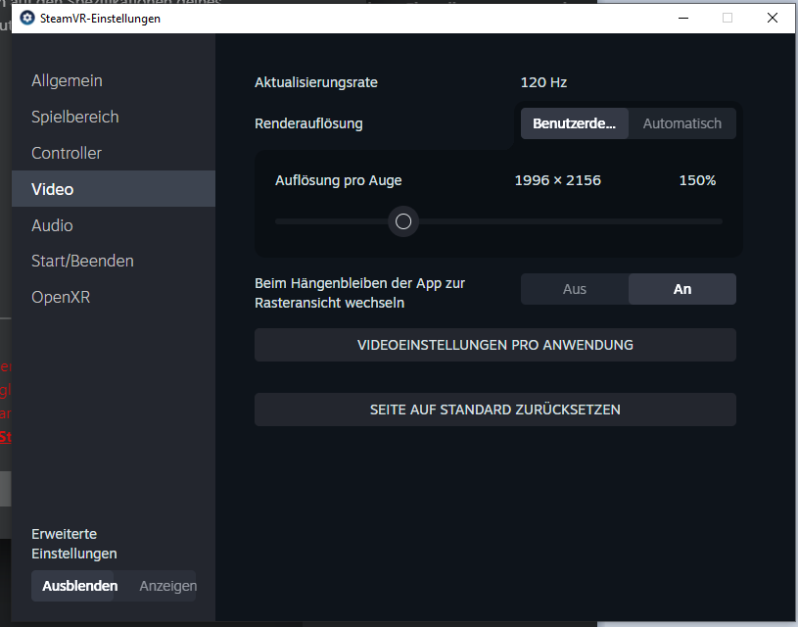Click the resolution slider track right of handle

[x=570, y=221]
